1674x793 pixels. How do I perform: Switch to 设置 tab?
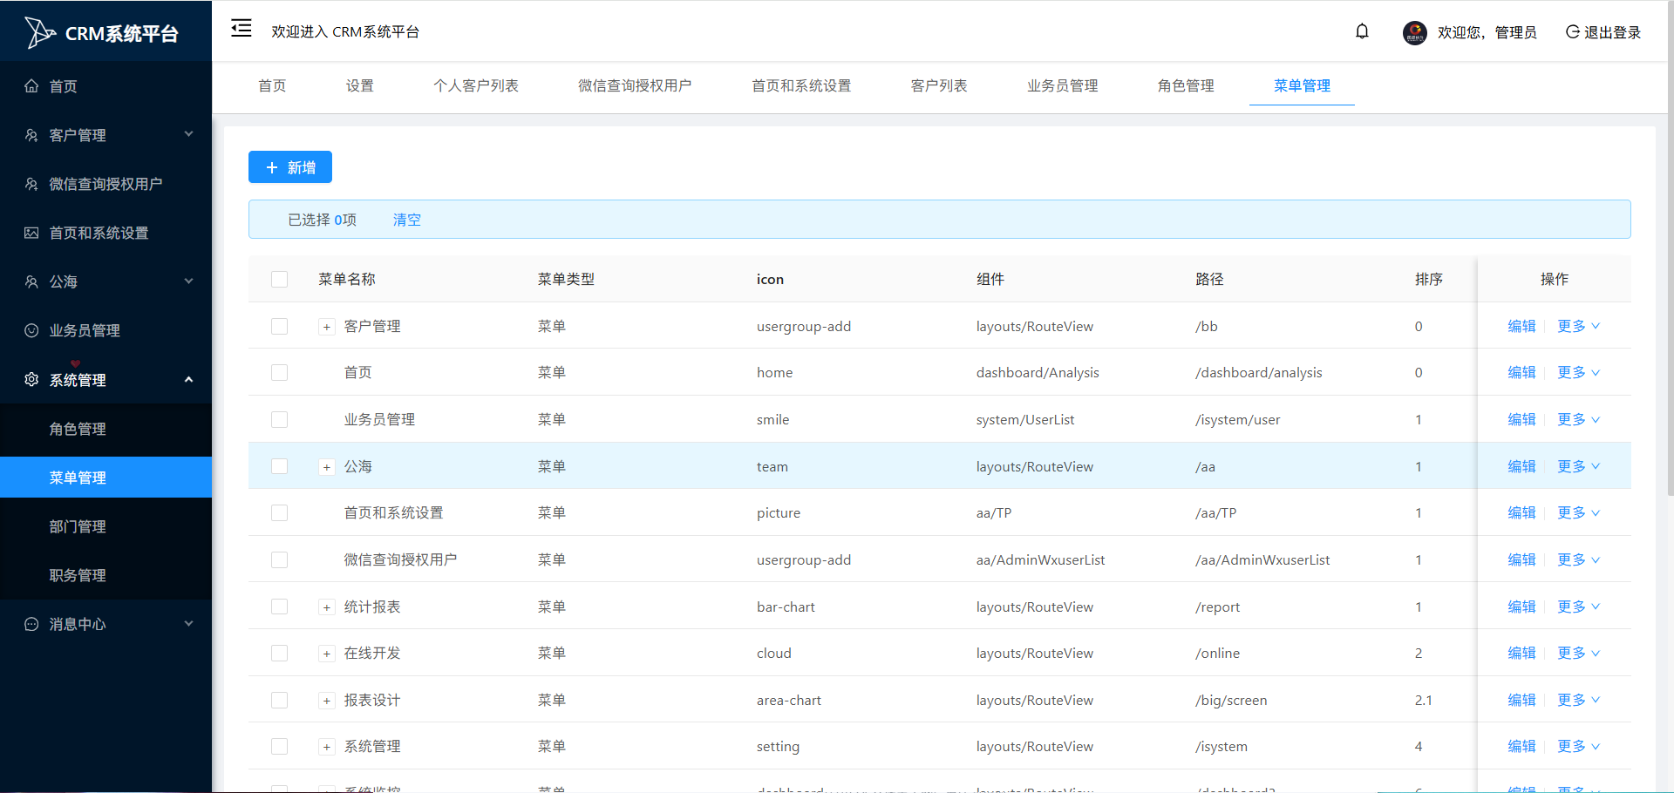point(359,85)
